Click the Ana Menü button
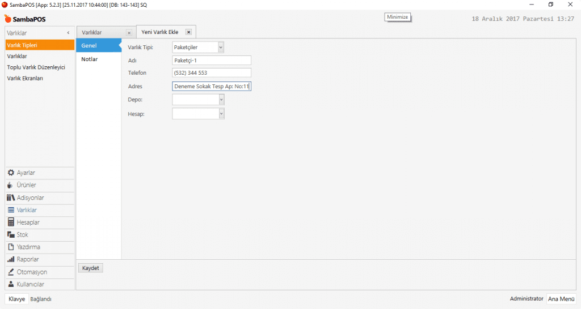Screen dimensions: 581x309 tap(561, 299)
